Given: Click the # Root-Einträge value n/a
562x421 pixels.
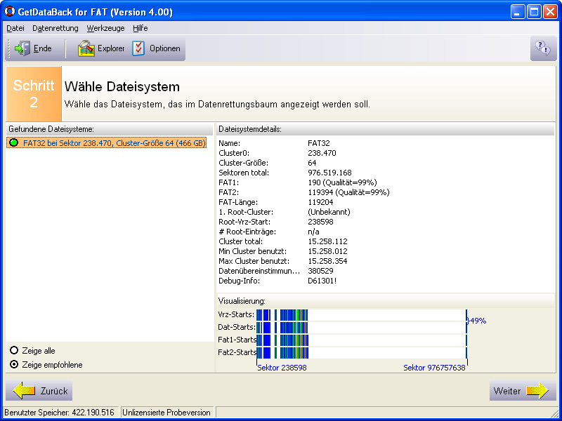Looking at the screenshot, I should coord(313,232).
